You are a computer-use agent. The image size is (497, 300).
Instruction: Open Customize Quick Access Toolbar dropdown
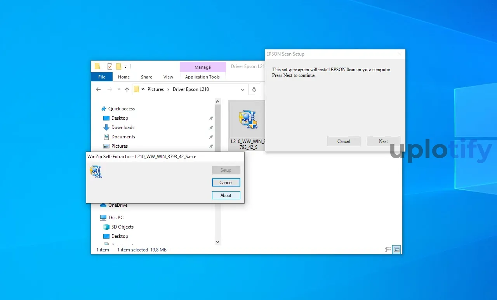126,67
